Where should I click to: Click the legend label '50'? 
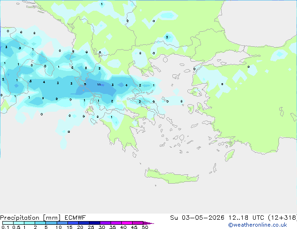click(145, 227)
